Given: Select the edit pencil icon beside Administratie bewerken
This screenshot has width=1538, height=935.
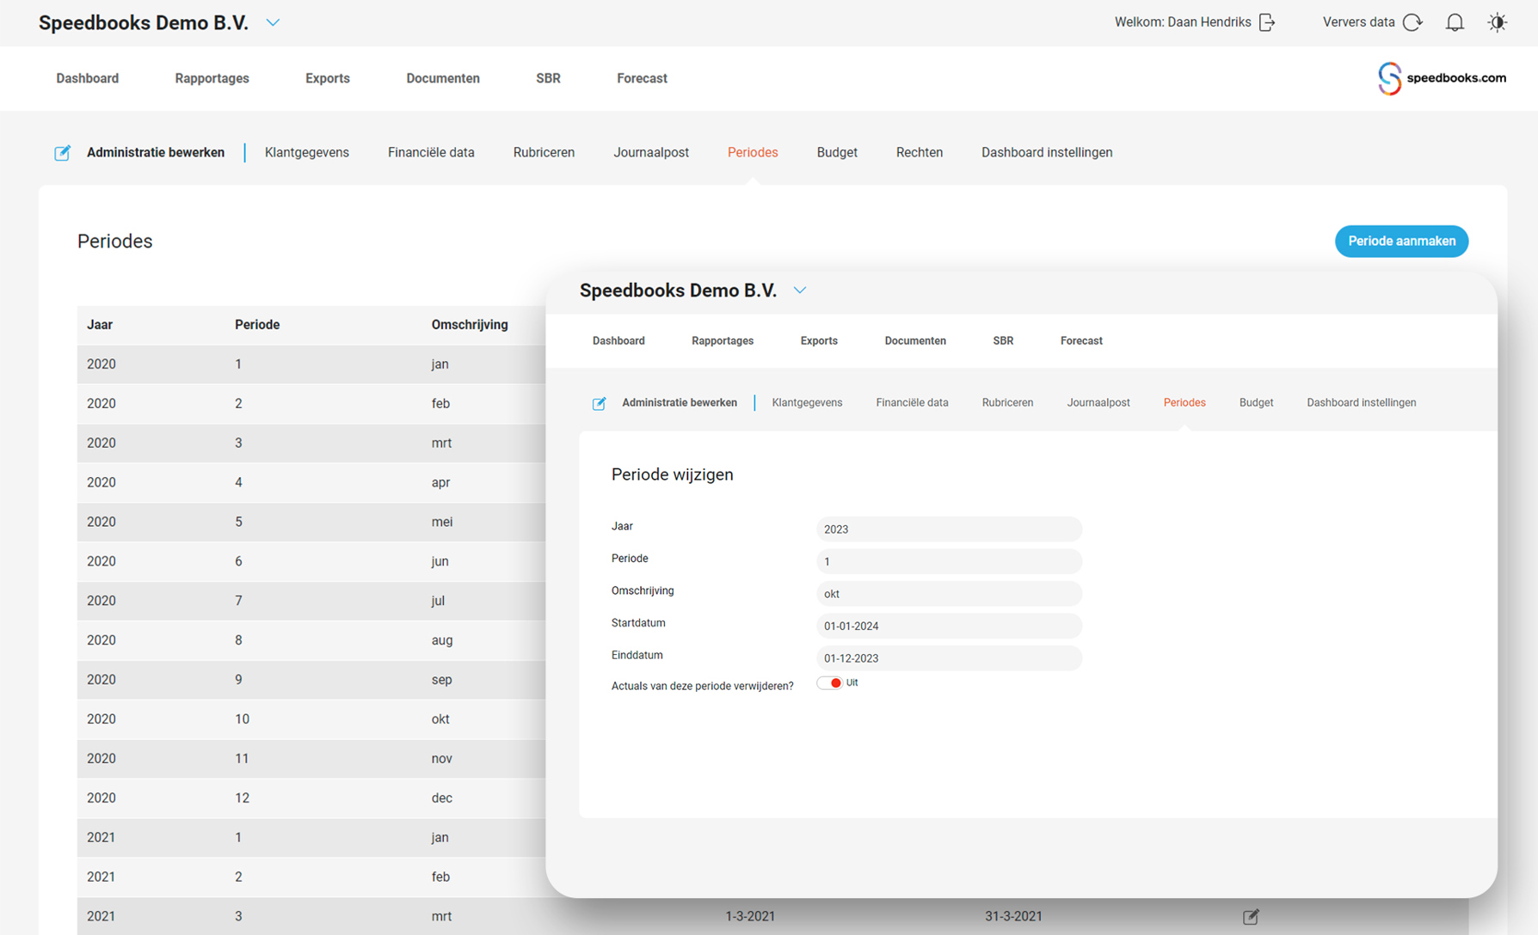Looking at the screenshot, I should (62, 152).
